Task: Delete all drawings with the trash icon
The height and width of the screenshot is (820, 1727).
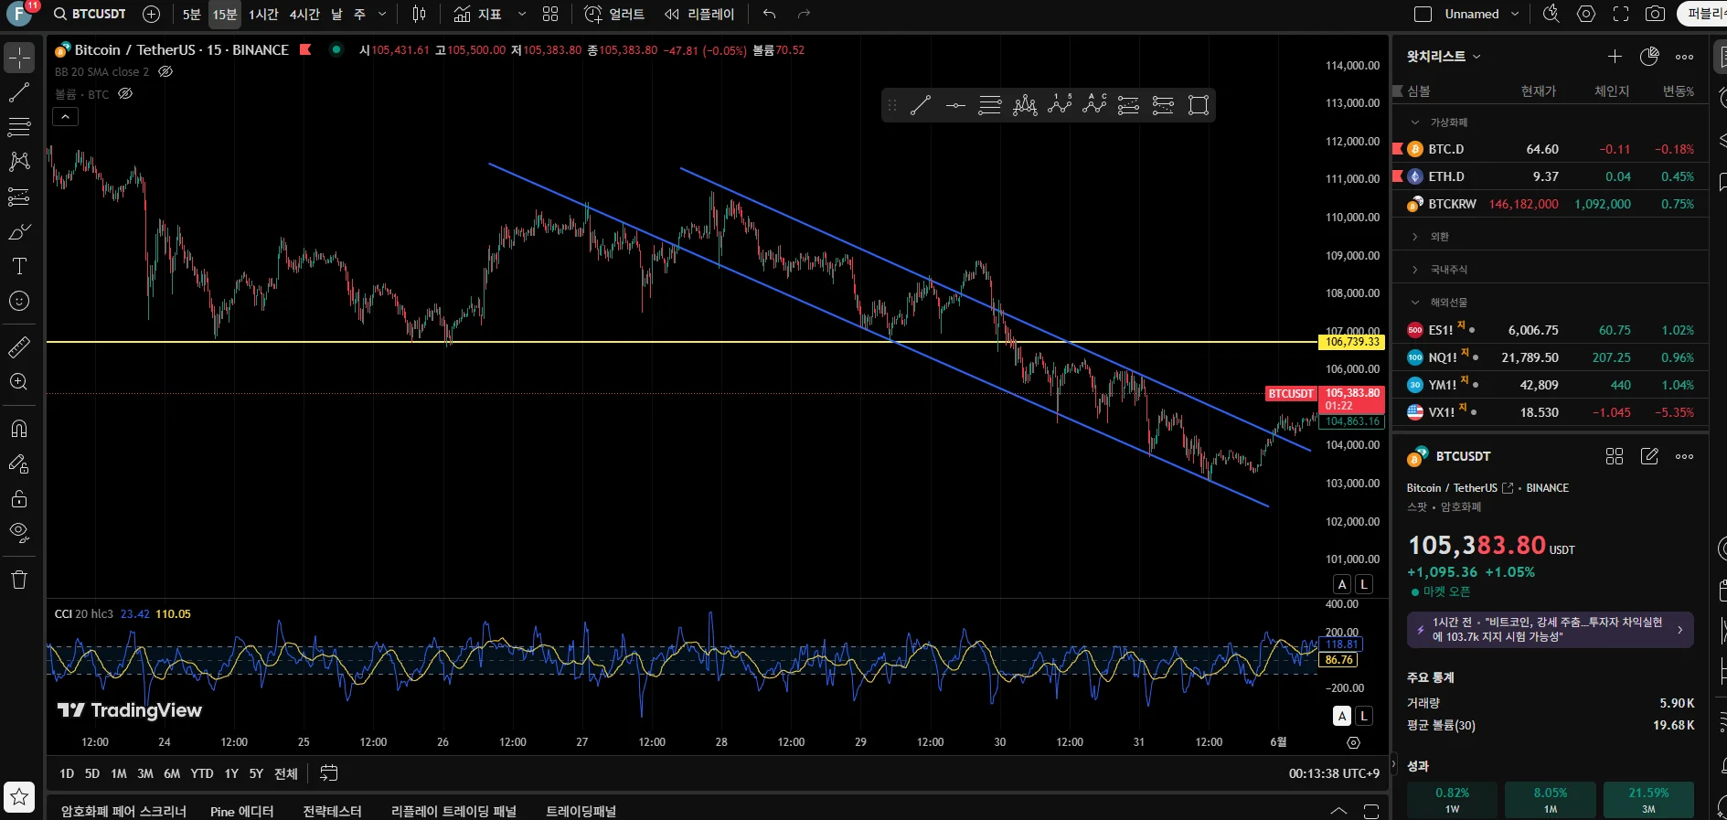Action: click(19, 580)
